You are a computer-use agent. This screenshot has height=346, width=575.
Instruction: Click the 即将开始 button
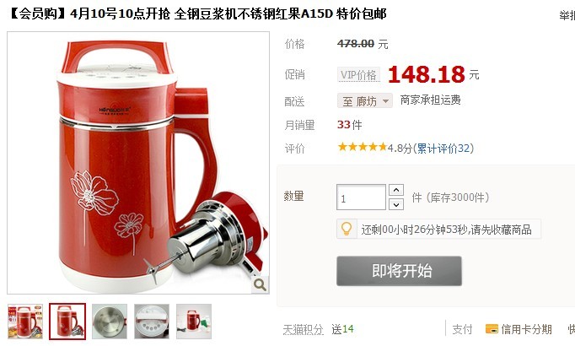[x=399, y=271]
